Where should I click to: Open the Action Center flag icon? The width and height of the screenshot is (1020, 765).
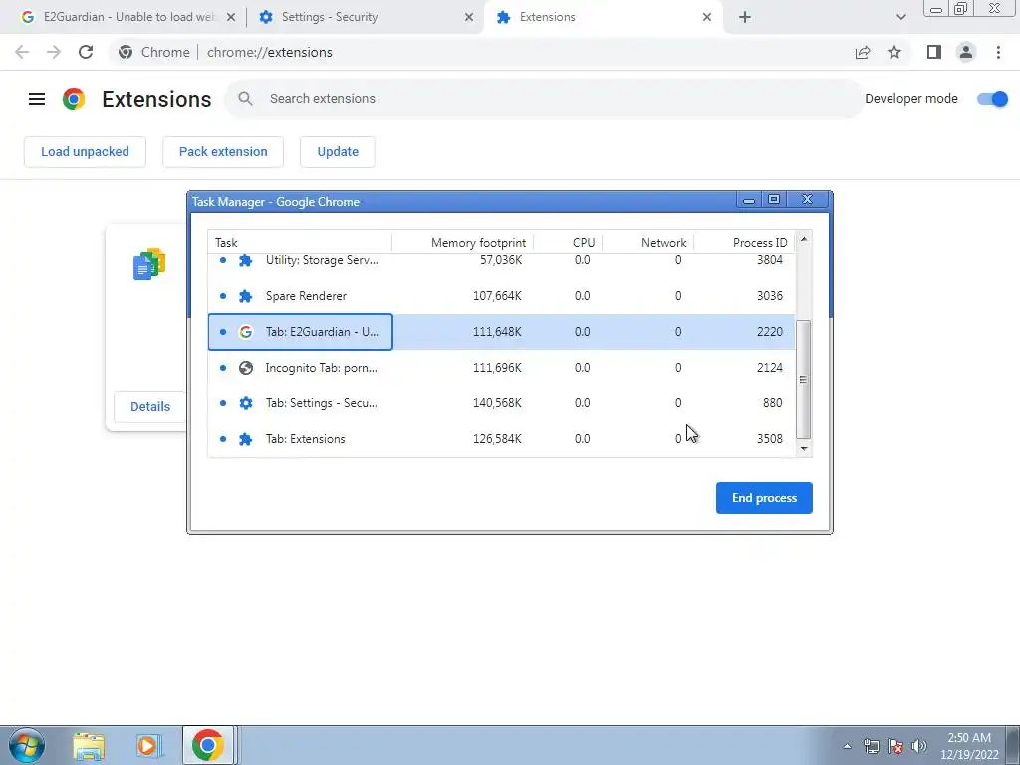pos(895,746)
